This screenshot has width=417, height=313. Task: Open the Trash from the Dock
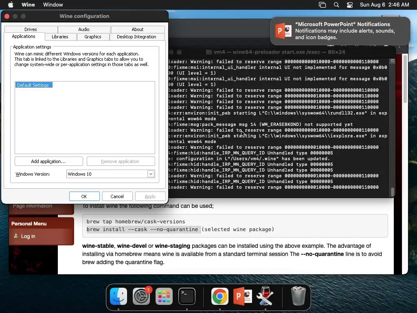(x=298, y=296)
